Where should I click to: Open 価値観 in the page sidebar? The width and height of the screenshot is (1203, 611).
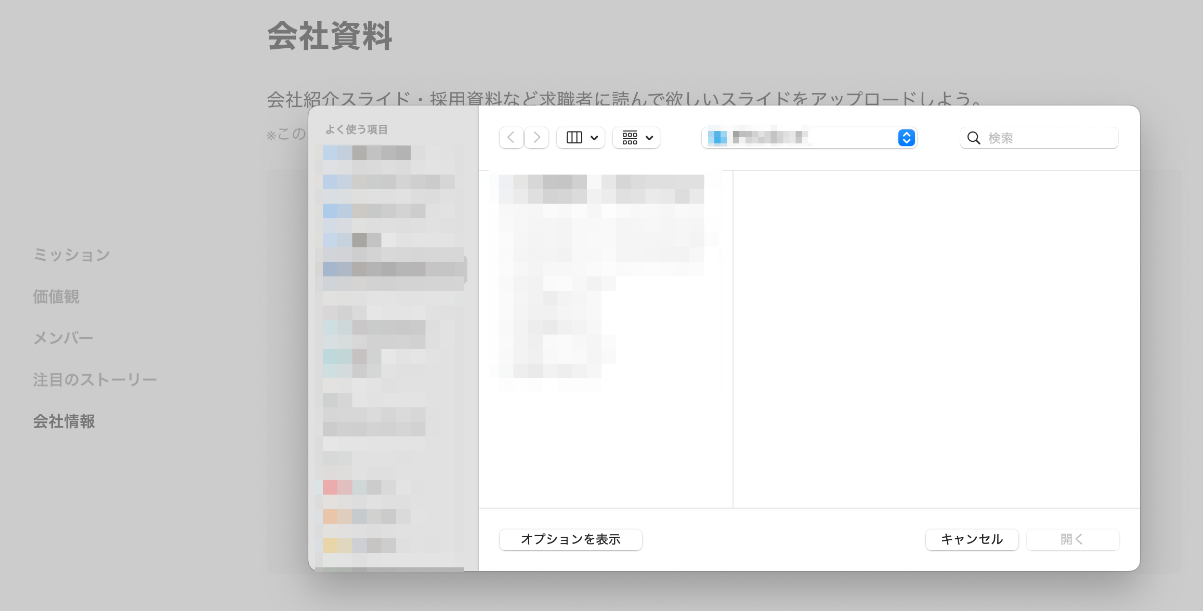point(56,297)
